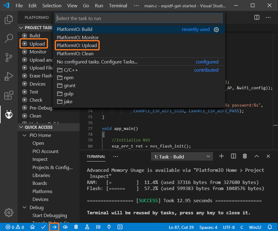Expand the C/C++ task folder
Image resolution: width=278 pixels, height=231 pixels.
coord(139,70)
